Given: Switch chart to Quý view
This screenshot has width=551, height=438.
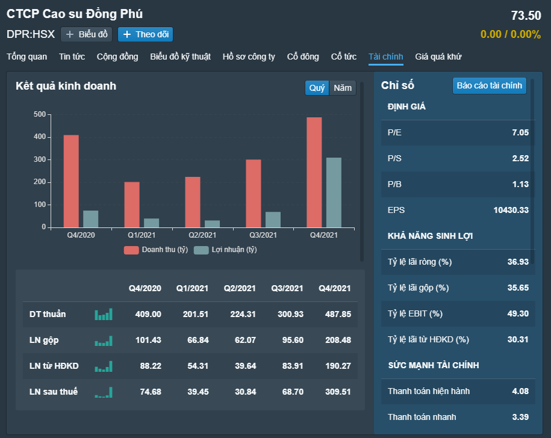Looking at the screenshot, I should [317, 88].
